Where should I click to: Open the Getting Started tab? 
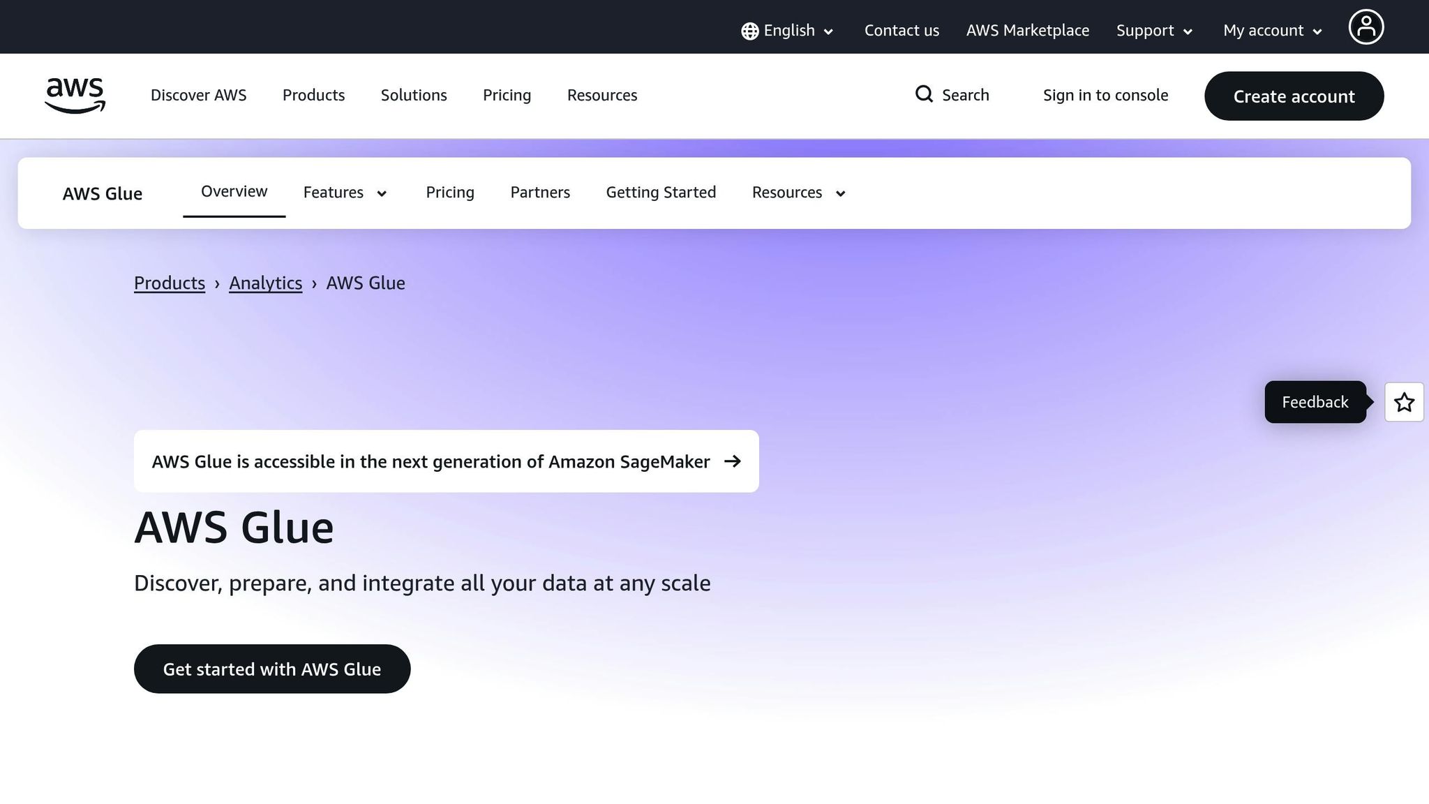660,193
